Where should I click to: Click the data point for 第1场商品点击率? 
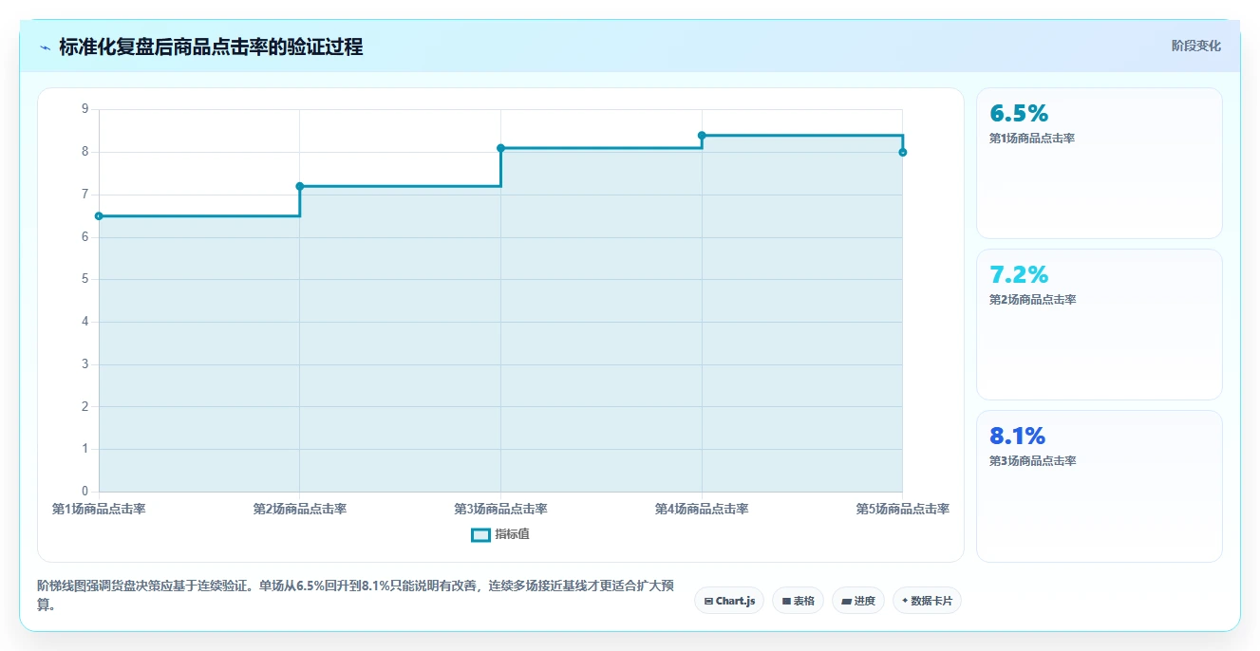(99, 216)
